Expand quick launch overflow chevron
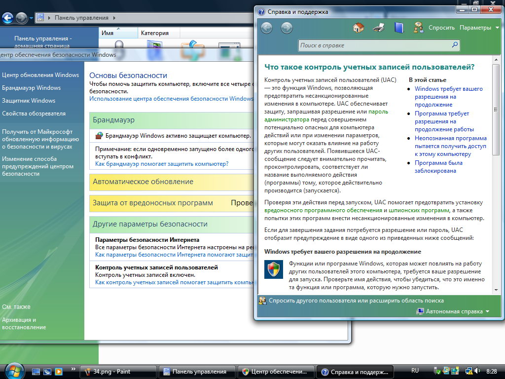The image size is (505, 379). 73,369
